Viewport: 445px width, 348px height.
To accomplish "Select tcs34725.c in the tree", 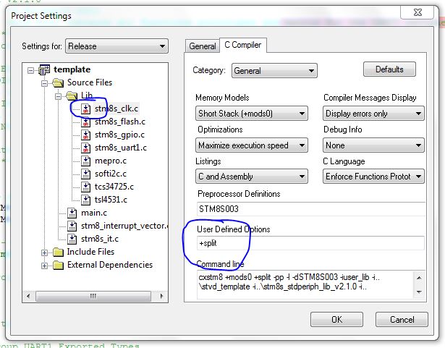I will point(114,187).
